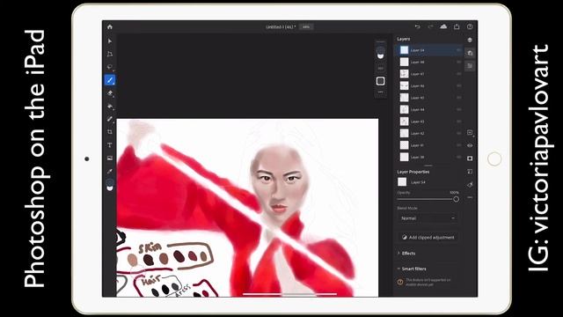Screen dimensions: 563x317
Task: Choose the Place Image tool
Action: coord(110,158)
